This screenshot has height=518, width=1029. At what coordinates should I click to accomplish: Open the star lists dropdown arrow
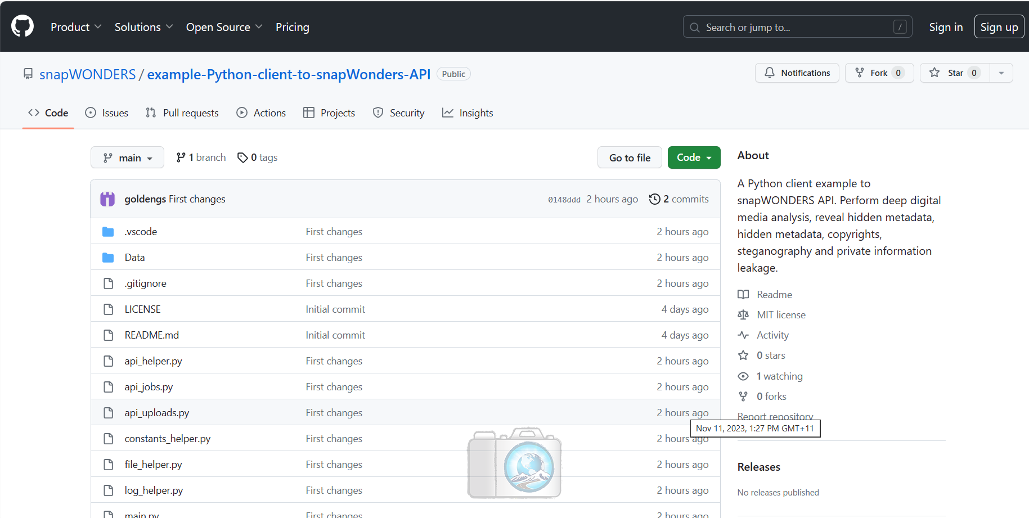coord(1001,73)
